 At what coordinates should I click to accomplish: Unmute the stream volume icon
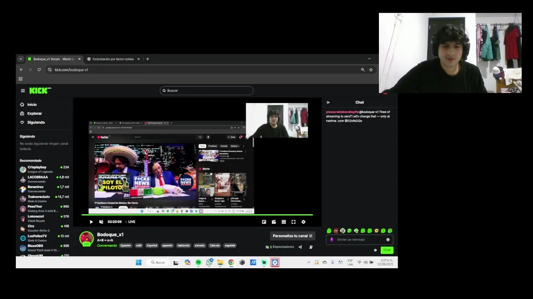pyautogui.click(x=101, y=222)
